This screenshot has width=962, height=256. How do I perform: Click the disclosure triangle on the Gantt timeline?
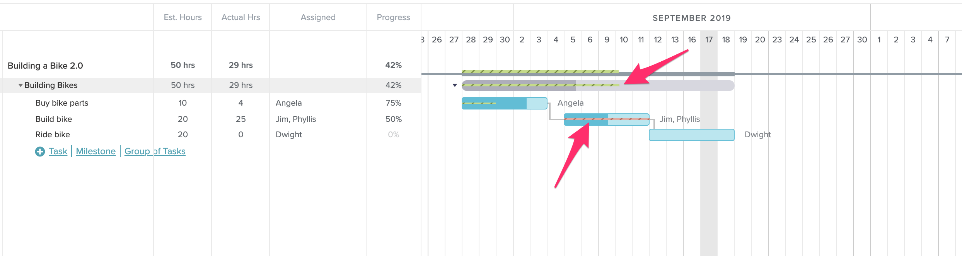tap(454, 85)
